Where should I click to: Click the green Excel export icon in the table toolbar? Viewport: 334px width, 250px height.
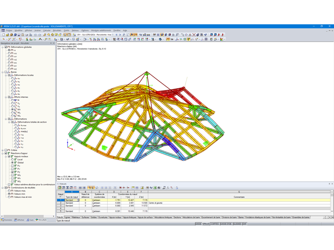point(155,188)
